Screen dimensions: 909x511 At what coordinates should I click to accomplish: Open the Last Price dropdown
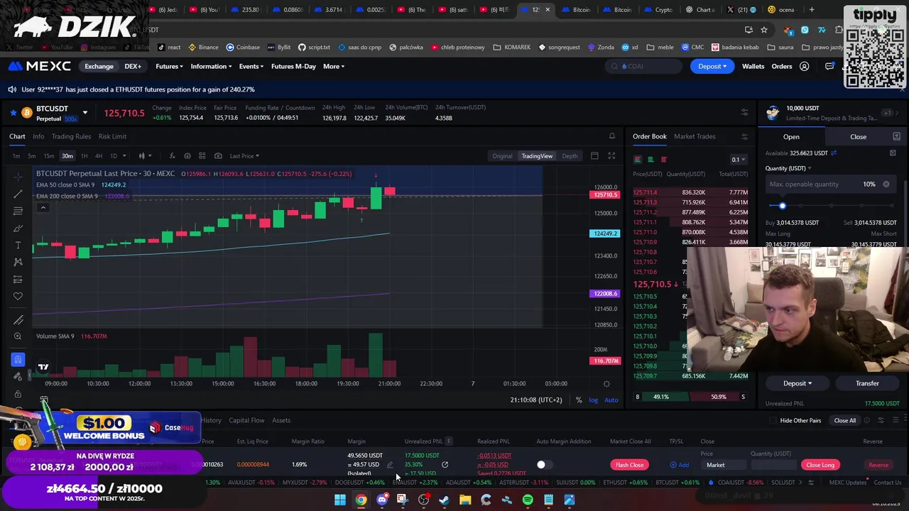244,156
